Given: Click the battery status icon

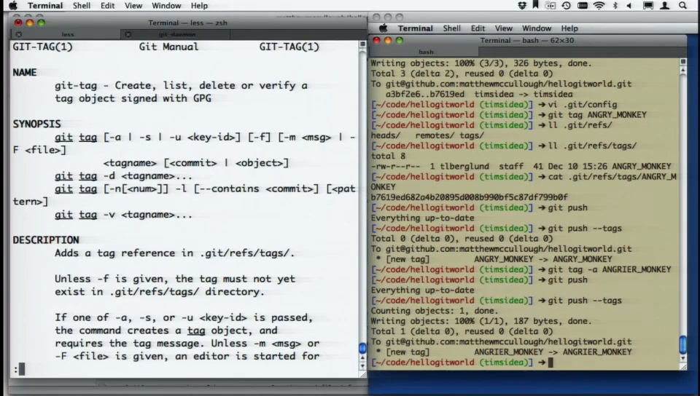Looking at the screenshot, I should pyautogui.click(x=582, y=5).
